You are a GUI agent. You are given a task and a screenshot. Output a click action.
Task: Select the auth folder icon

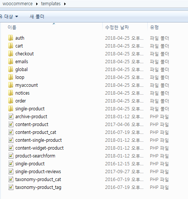pyautogui.click(x=10, y=38)
